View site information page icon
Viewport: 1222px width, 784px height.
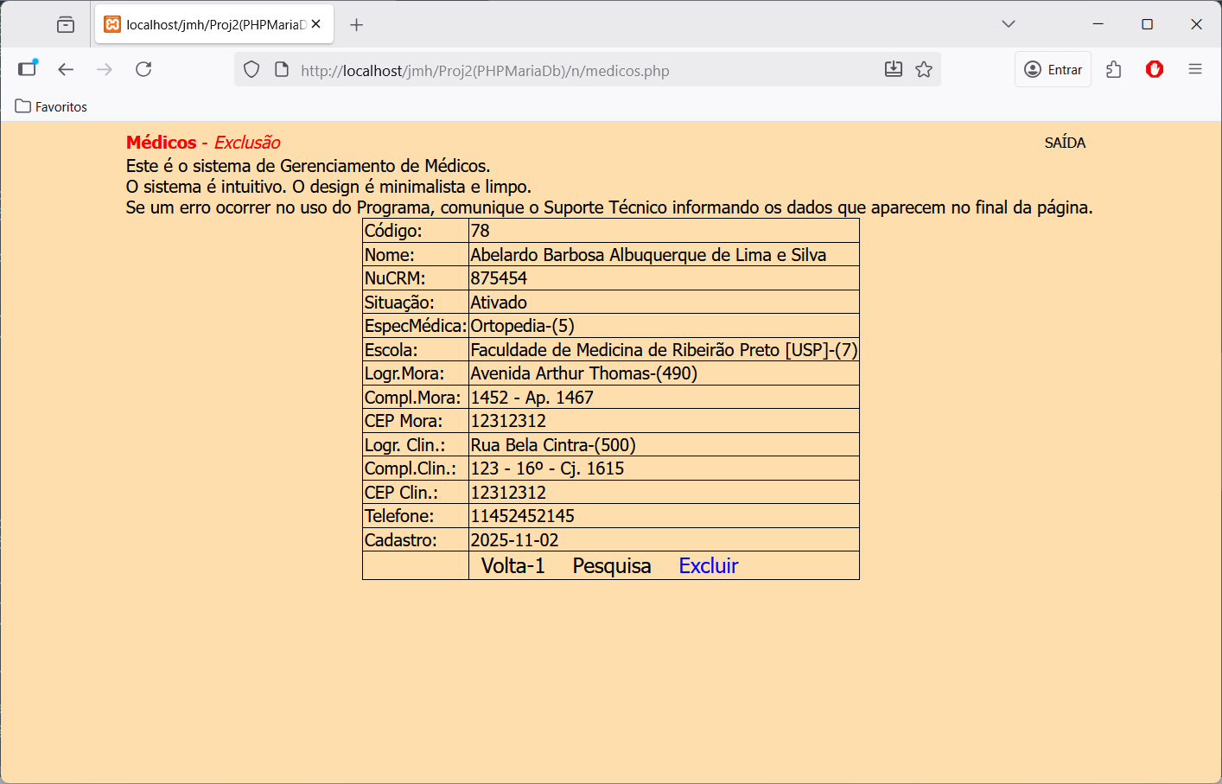(282, 69)
